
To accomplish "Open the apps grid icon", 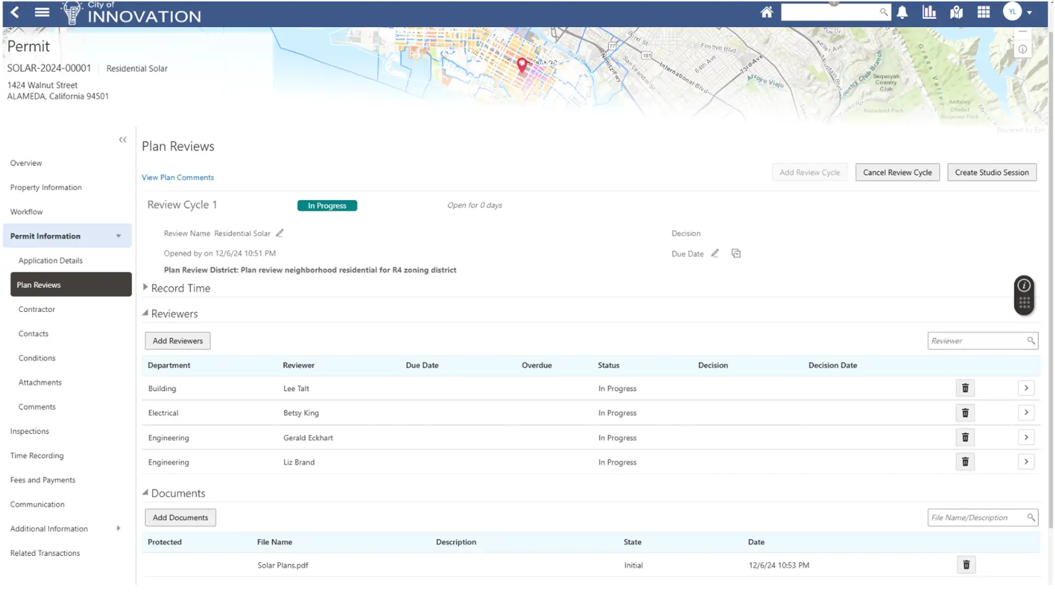I will pyautogui.click(x=984, y=12).
